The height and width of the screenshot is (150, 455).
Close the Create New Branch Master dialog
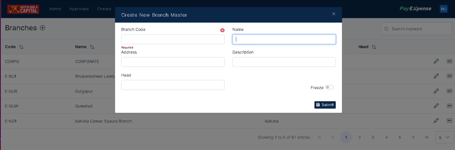click(334, 14)
